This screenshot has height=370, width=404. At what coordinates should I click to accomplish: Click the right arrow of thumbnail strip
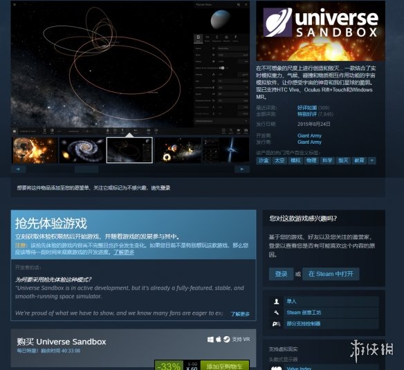click(x=242, y=169)
